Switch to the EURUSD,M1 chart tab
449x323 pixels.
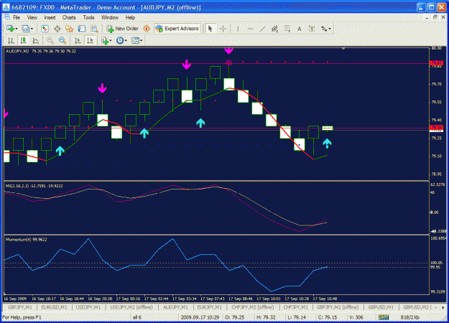54,307
